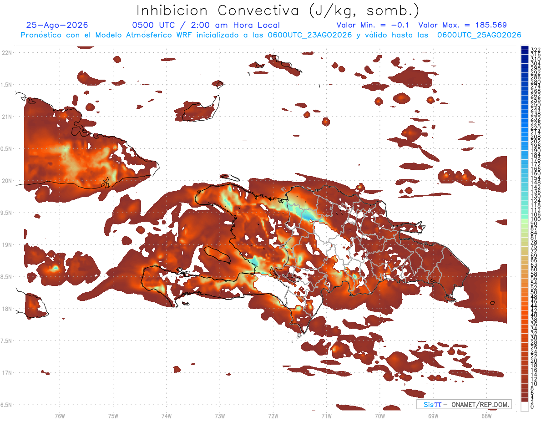Click the "73W" longitude label

(220, 416)
